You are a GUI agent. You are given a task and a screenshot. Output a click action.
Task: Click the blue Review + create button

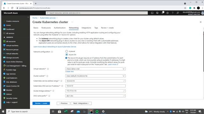(x=41, y=103)
